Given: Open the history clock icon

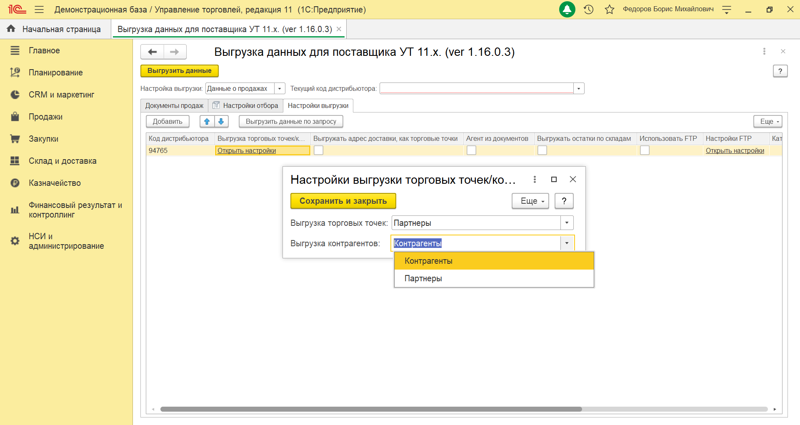Looking at the screenshot, I should pos(588,9).
